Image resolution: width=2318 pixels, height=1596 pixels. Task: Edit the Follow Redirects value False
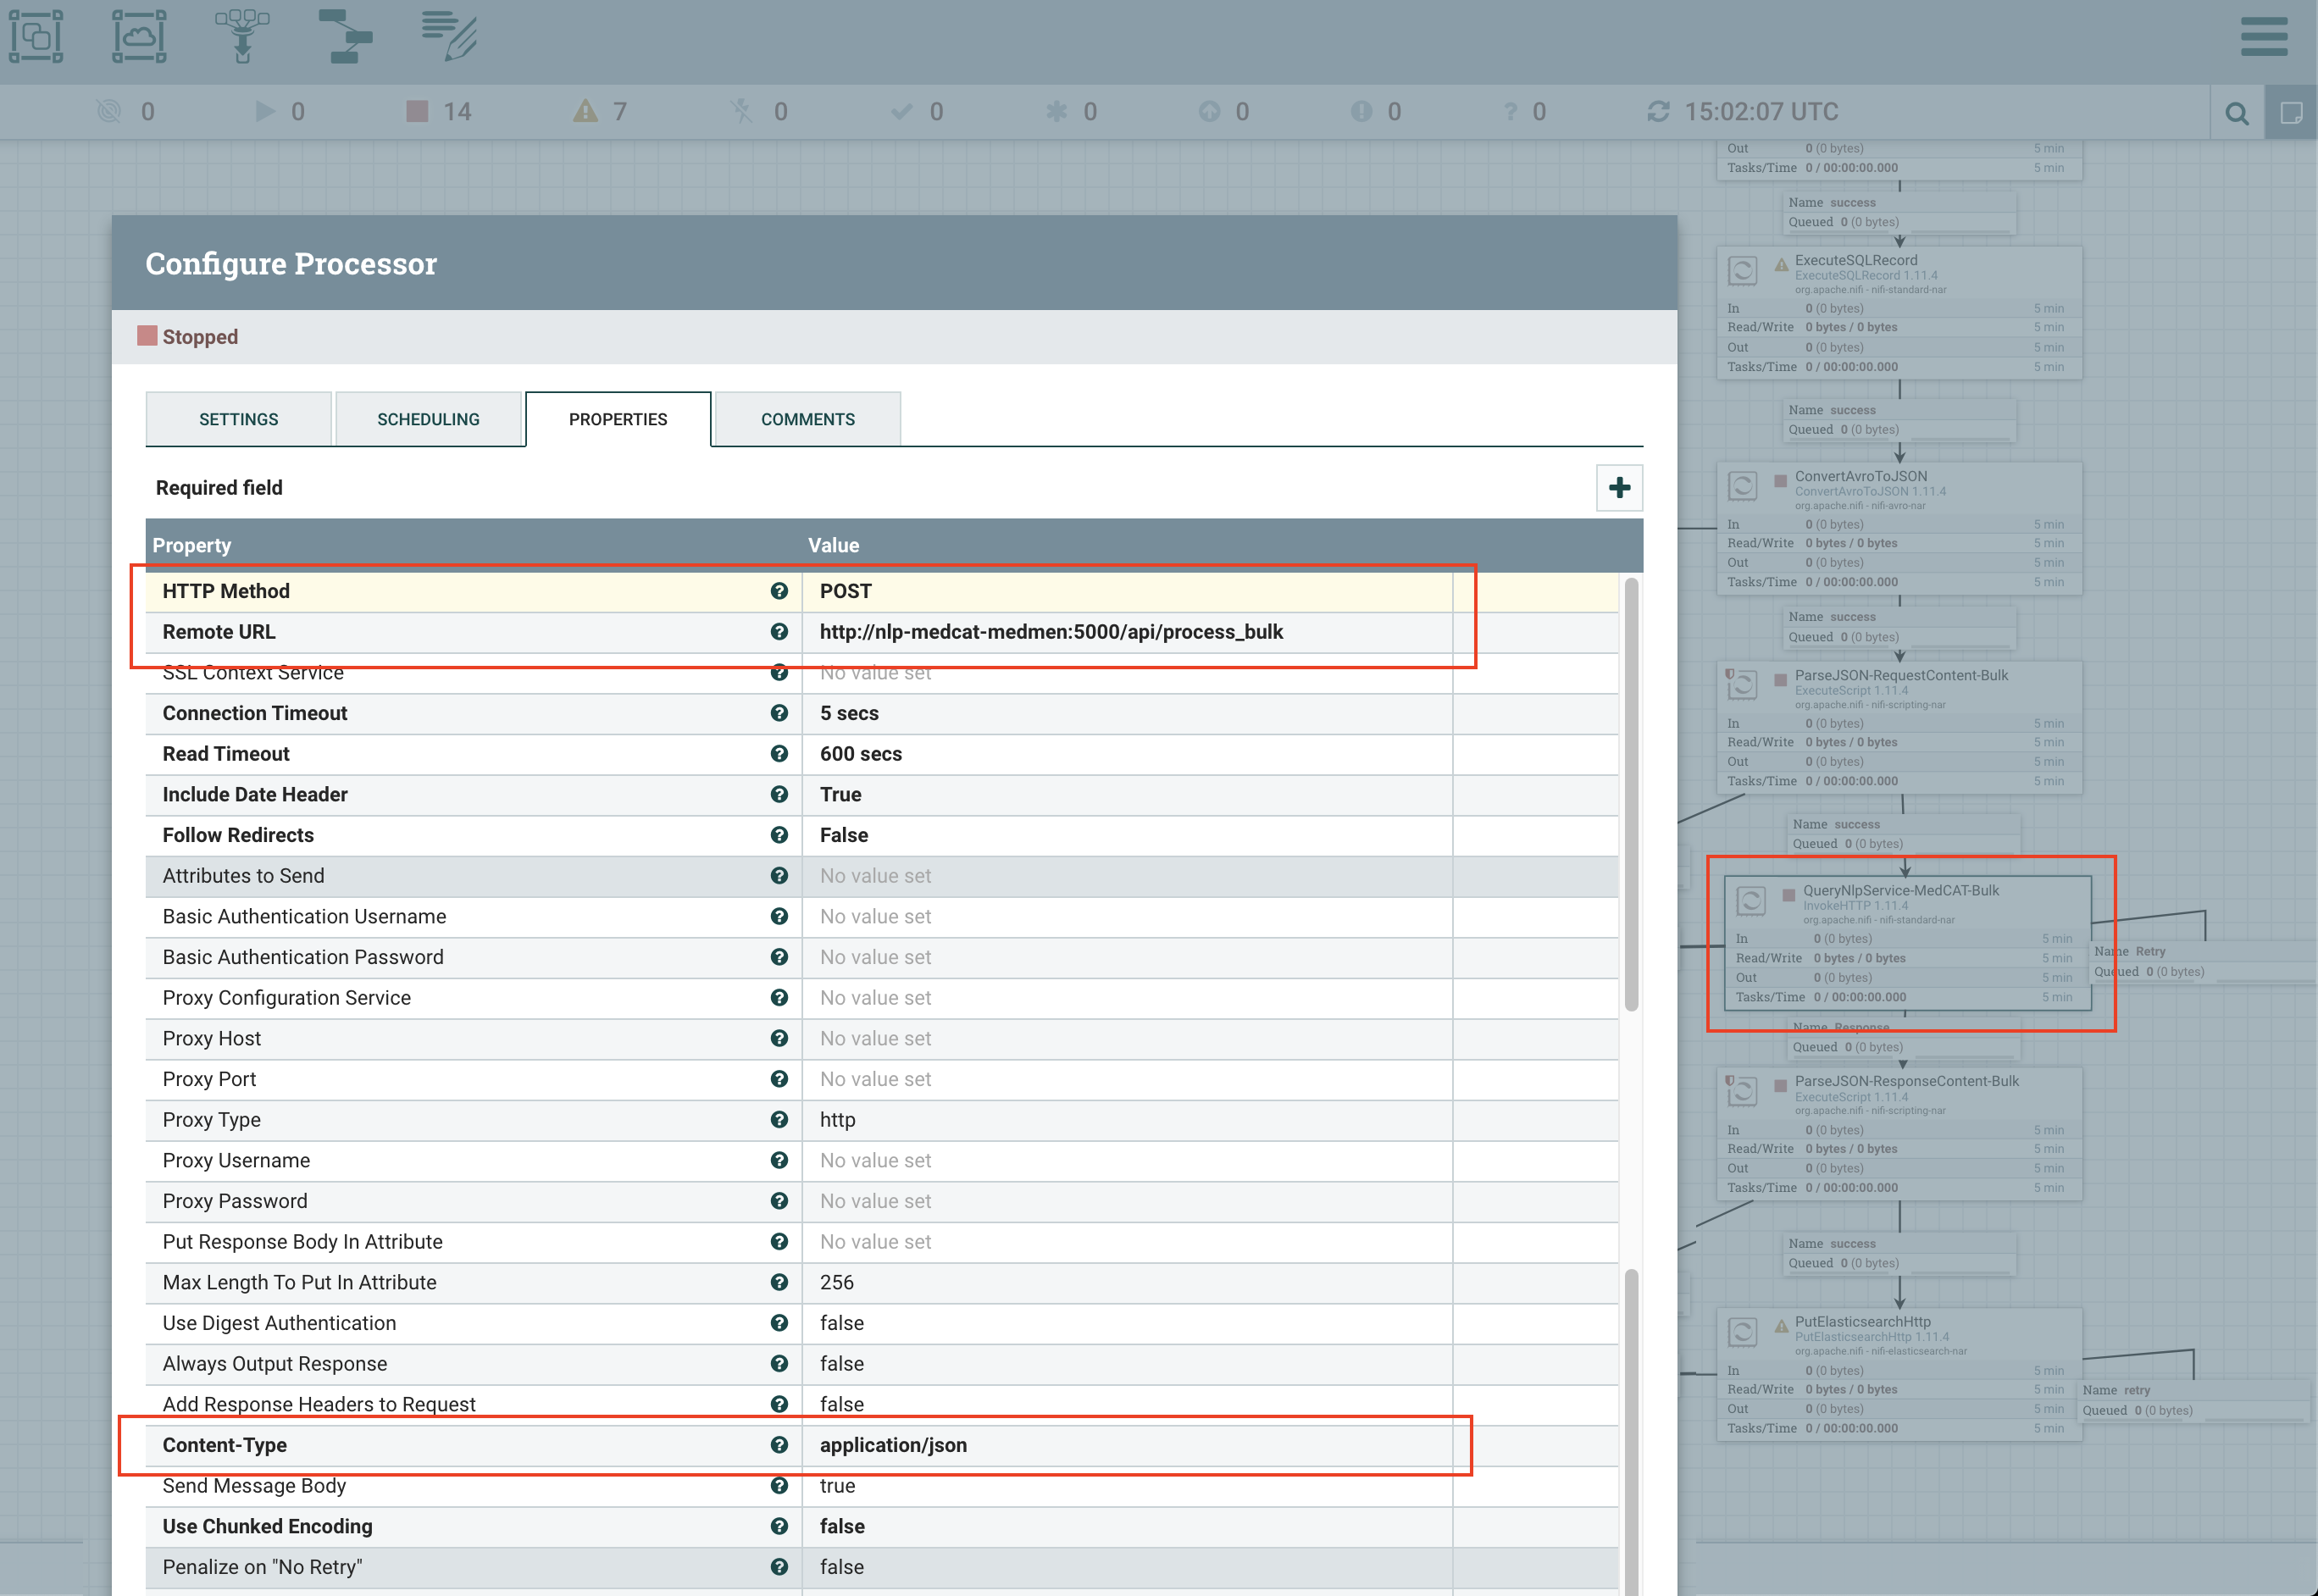1127,835
